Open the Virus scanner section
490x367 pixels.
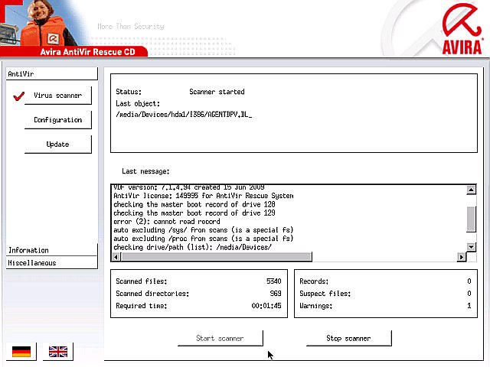tap(58, 96)
